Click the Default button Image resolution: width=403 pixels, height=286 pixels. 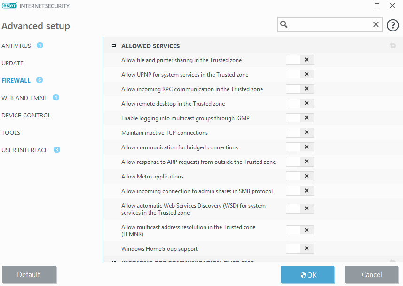pos(29,275)
